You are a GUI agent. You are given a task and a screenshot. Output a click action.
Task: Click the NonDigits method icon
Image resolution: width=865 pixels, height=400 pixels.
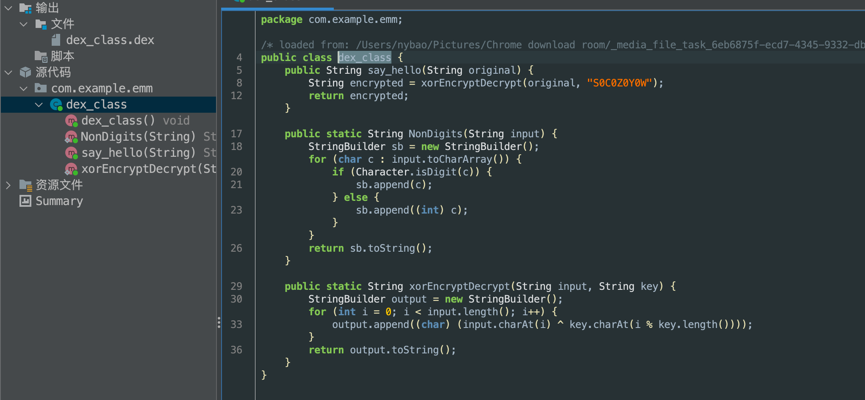[71, 137]
